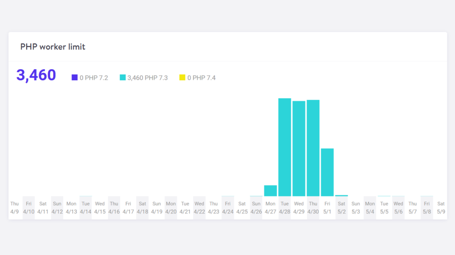This screenshot has height=255, width=455.
Task: Click the Wed 4/15 date label
Action: 100,208
